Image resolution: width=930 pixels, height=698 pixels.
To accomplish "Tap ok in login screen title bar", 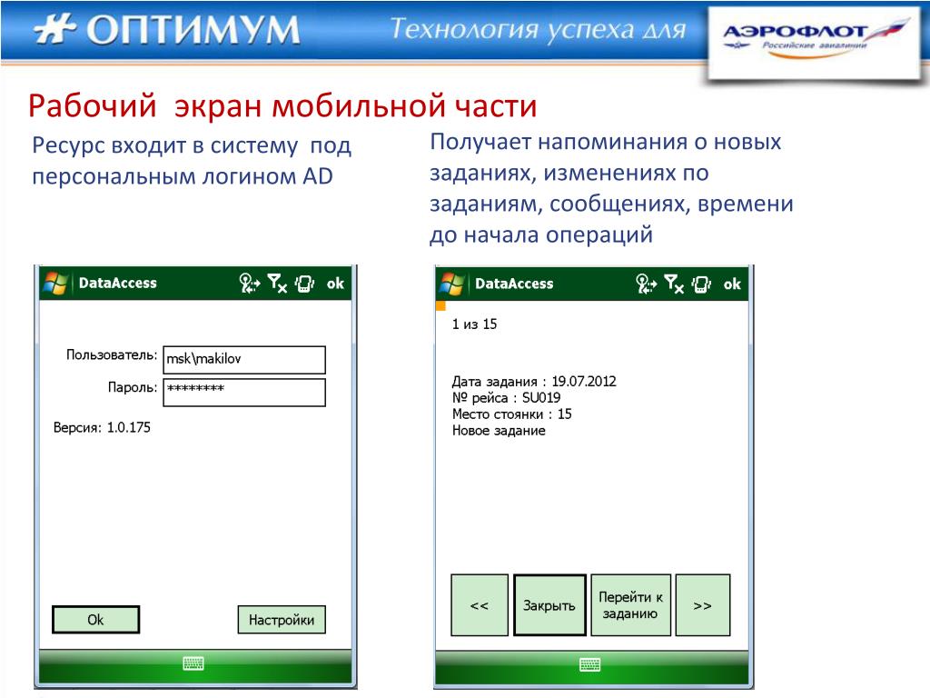I will pyautogui.click(x=336, y=284).
